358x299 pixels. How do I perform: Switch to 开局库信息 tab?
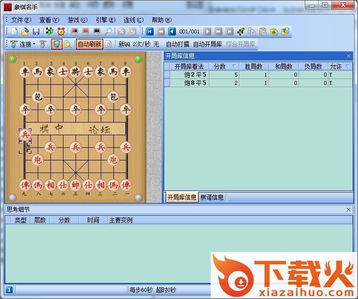coord(182,197)
